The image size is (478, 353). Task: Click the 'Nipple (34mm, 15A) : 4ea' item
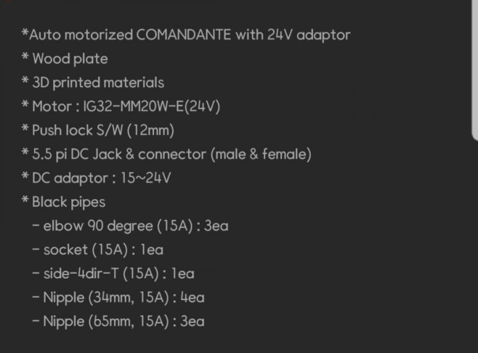coord(118,297)
